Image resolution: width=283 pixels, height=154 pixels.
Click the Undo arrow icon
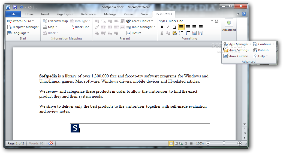pyautogui.click(x=21, y=7)
